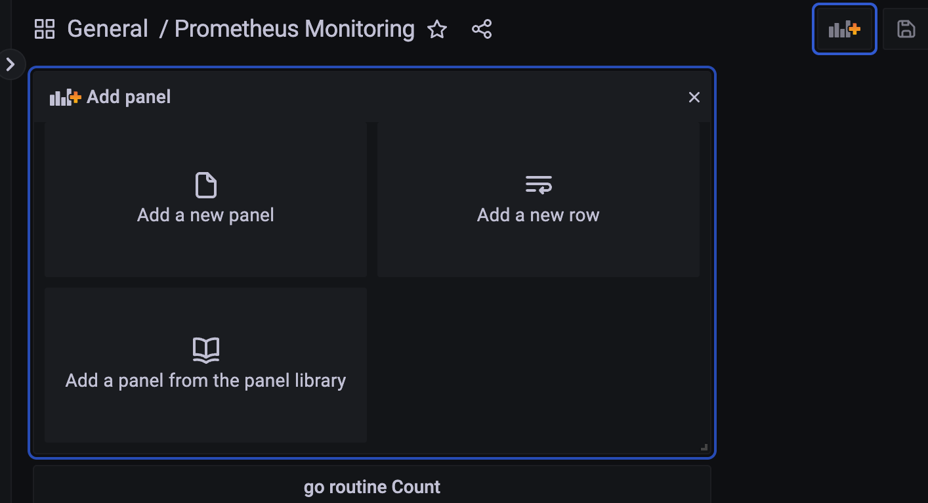
Task: Click the book icon for panel library
Action: pos(205,350)
